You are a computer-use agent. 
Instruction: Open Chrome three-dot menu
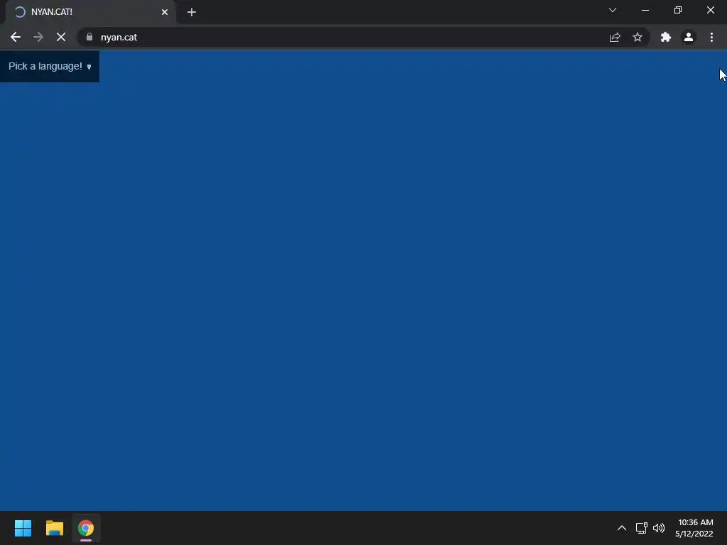[711, 37]
